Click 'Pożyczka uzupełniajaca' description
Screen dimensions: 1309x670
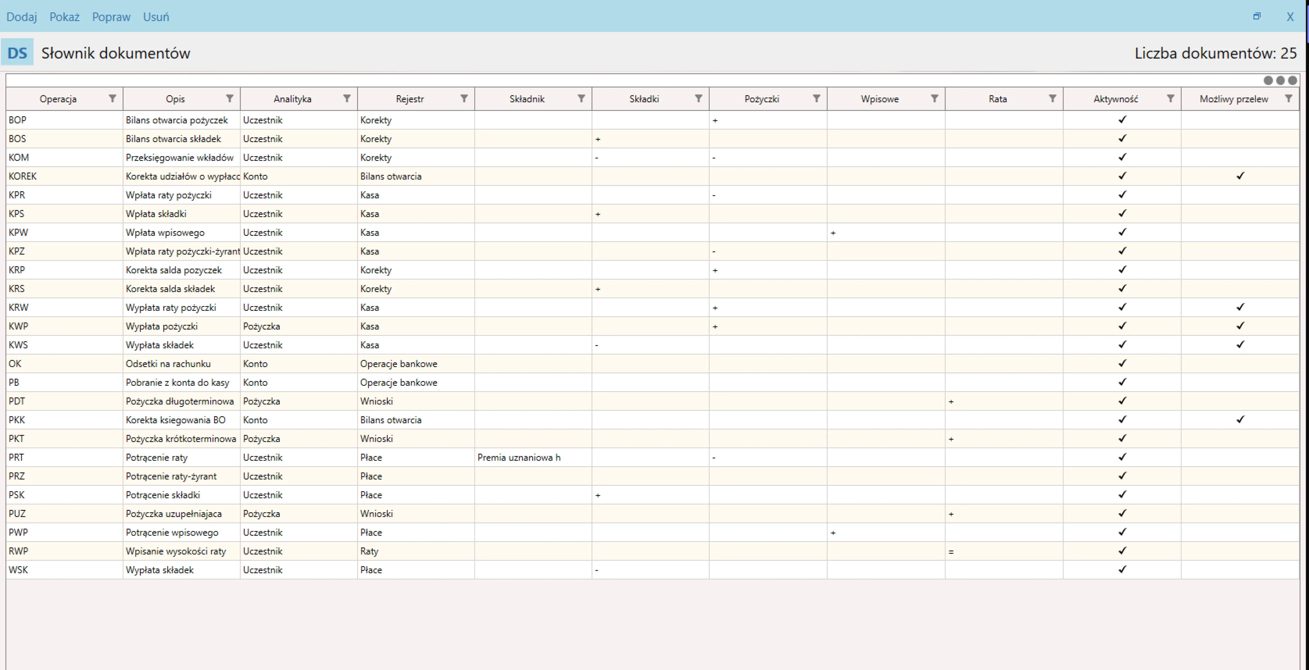[x=173, y=513]
